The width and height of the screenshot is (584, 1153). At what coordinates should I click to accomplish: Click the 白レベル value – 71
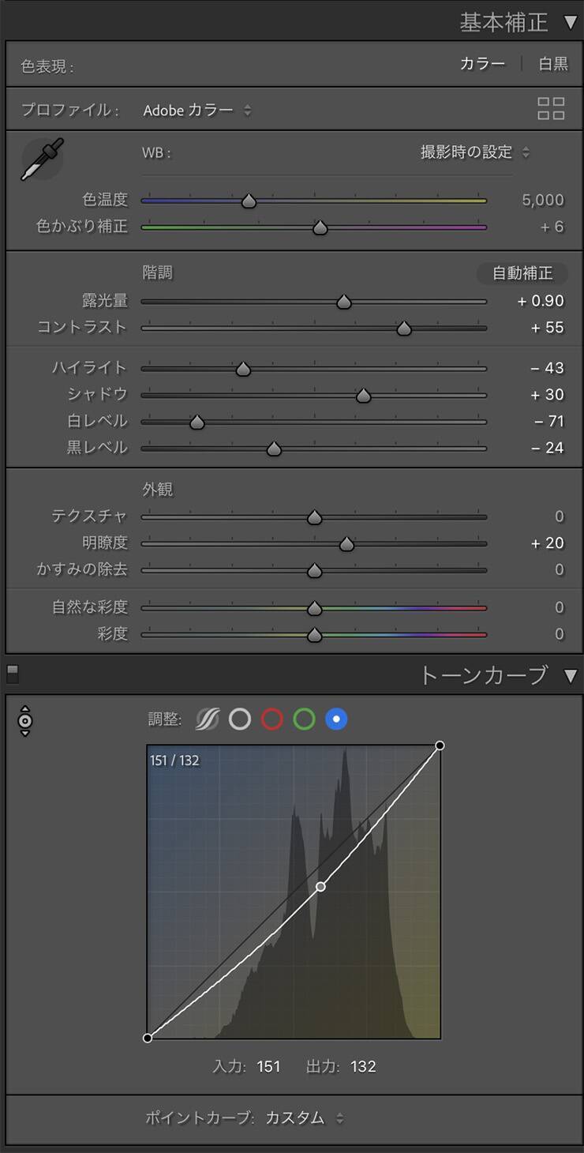pos(548,422)
